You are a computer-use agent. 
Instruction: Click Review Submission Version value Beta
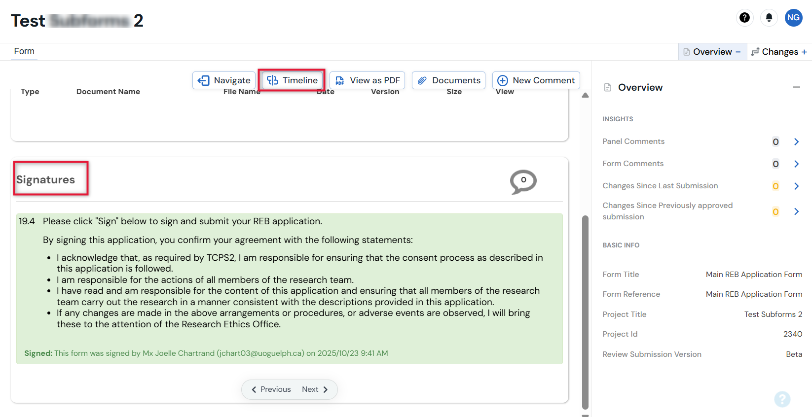(794, 354)
